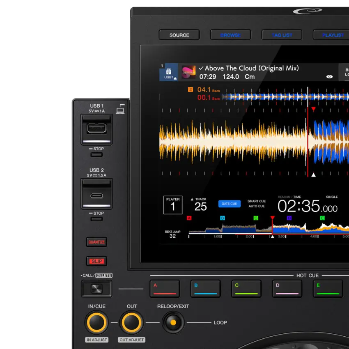
Task: Tap the laptop link icon near USB 1
Action: [120, 109]
